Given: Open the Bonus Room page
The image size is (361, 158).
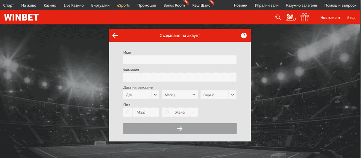Looking at the screenshot, I should click(x=174, y=5).
